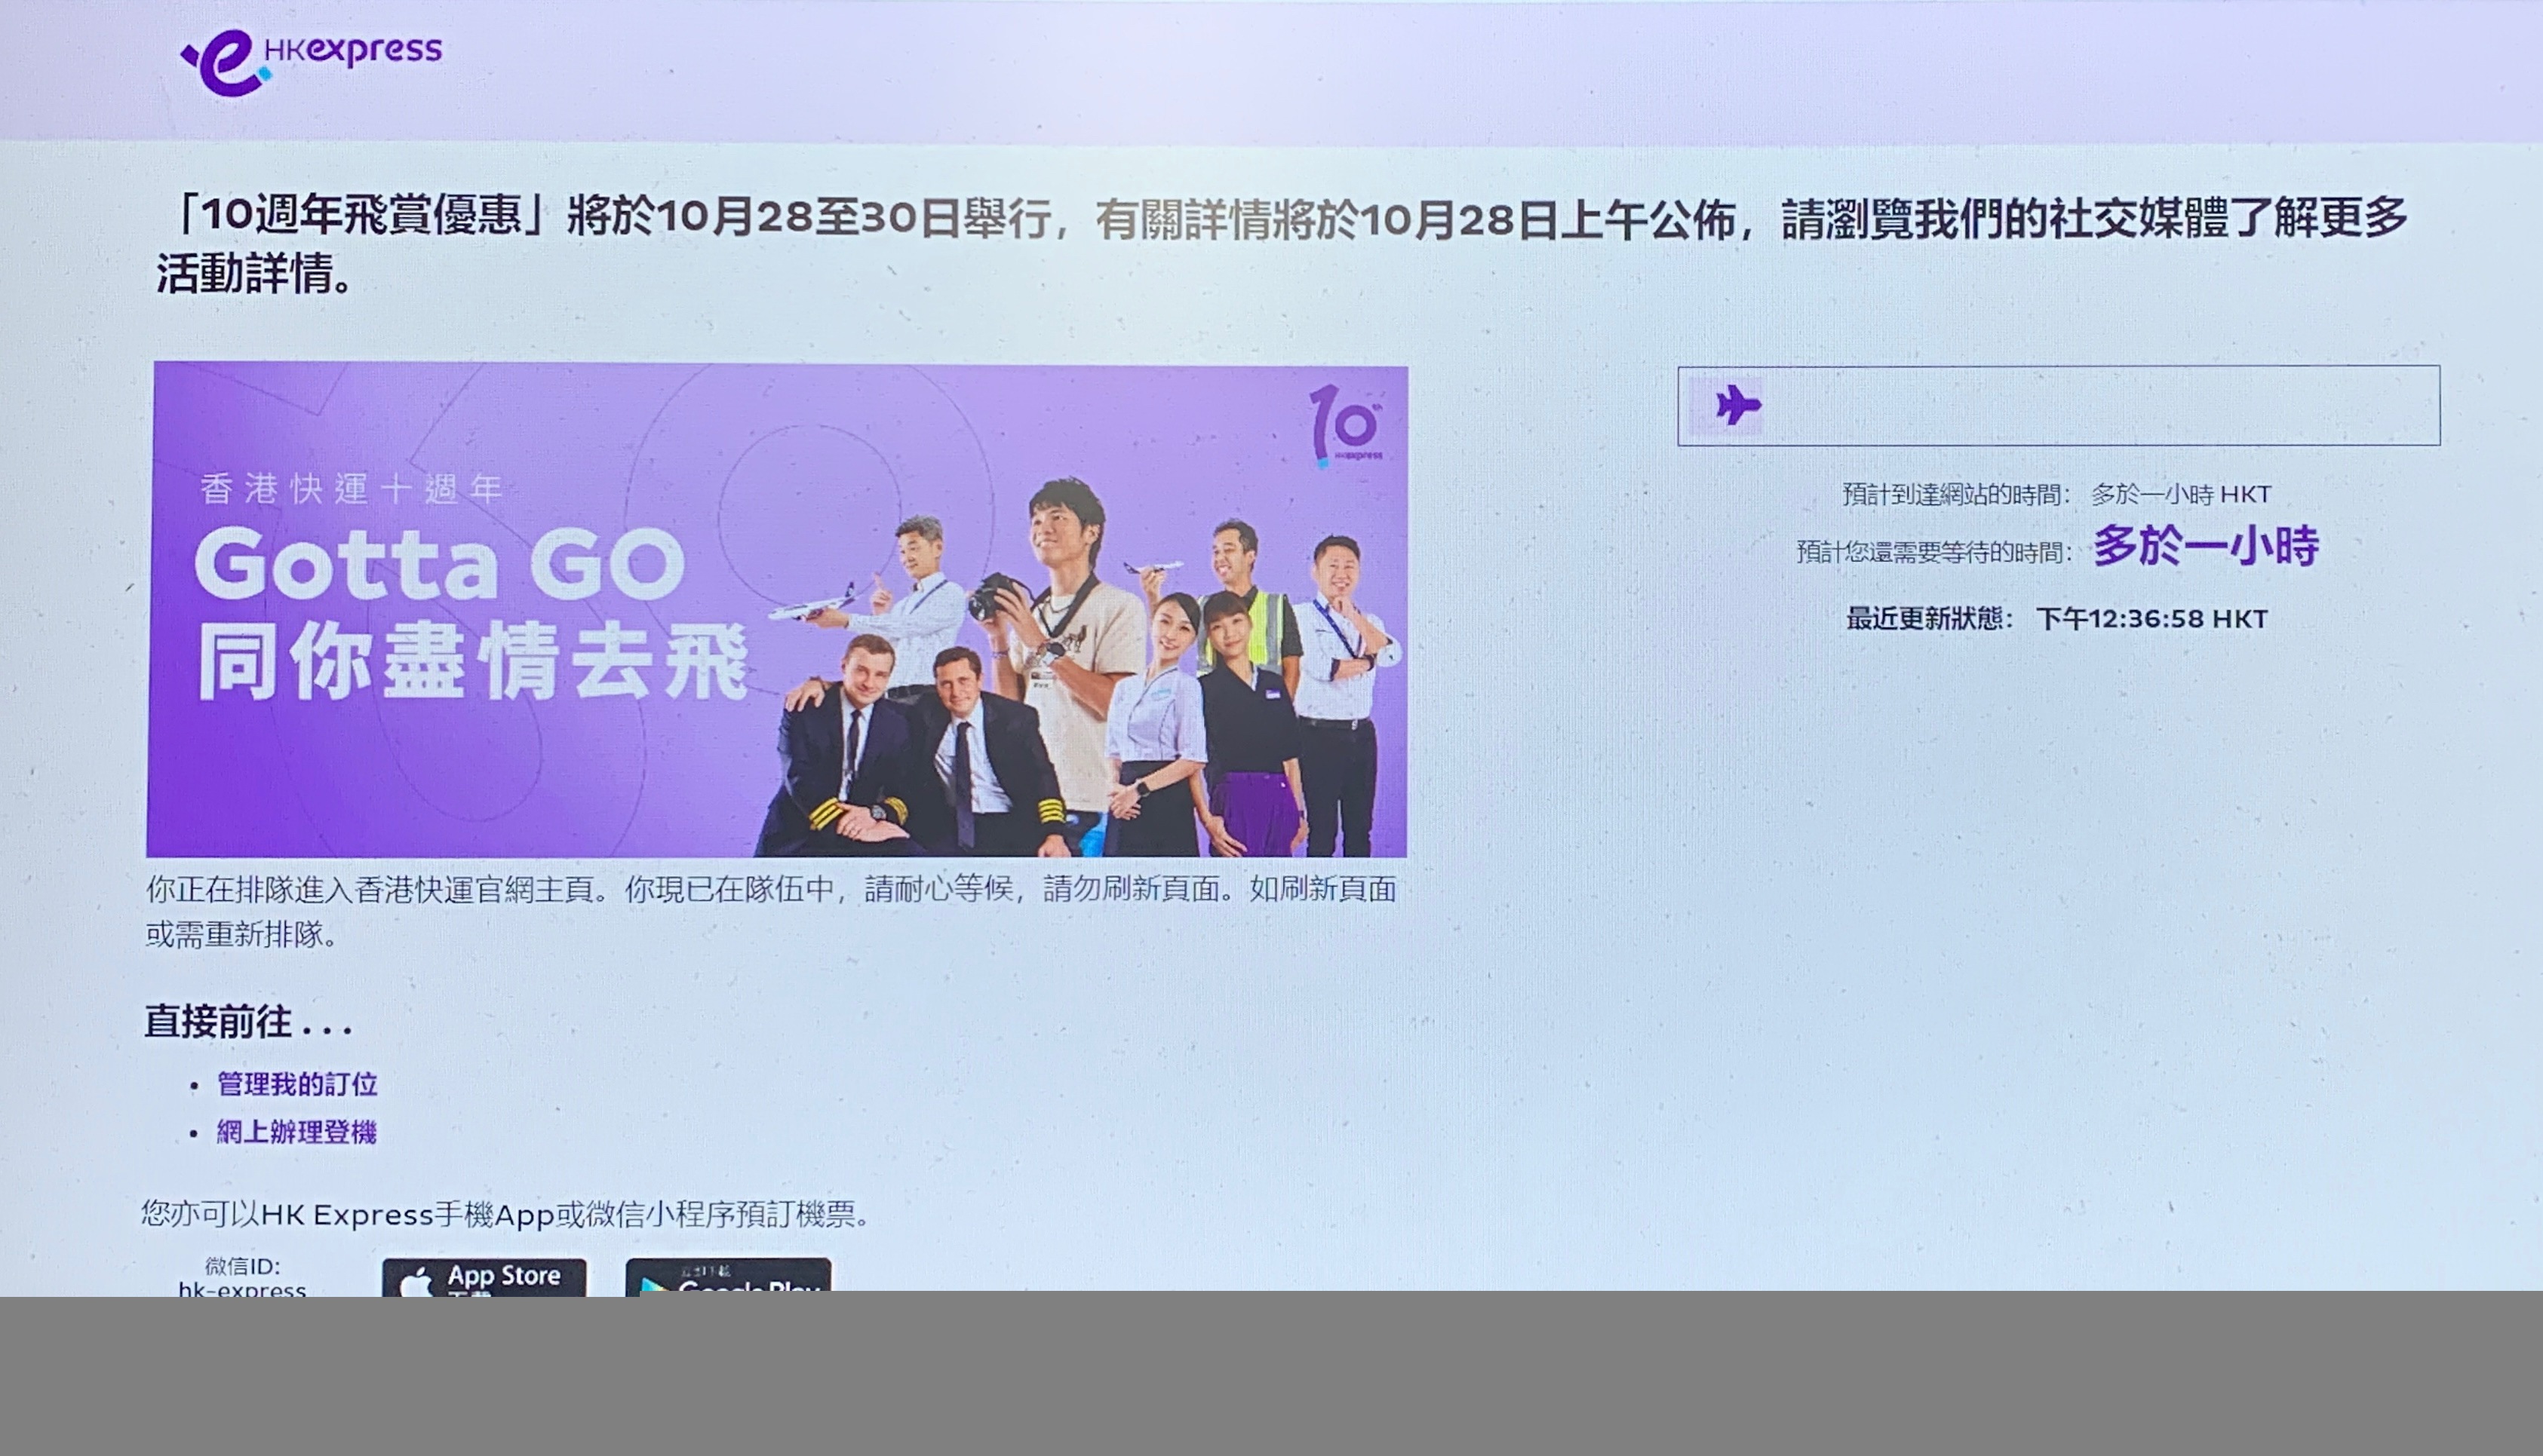Viewport: 2543px width, 1456px height.
Task: Tap the Google Play download badge
Action: point(728,1276)
